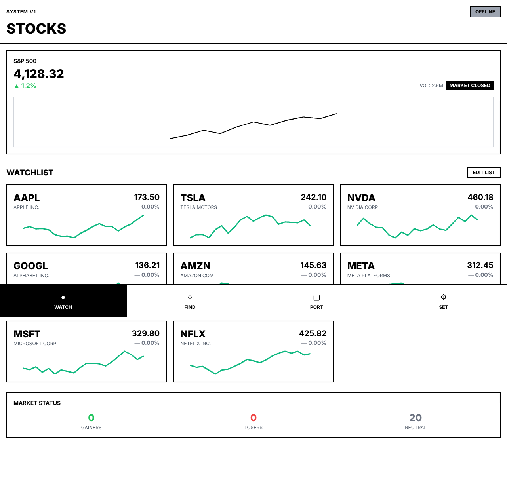The image size is (507, 479).
Task: Select the PORT portfolio icon
Action: click(x=316, y=297)
